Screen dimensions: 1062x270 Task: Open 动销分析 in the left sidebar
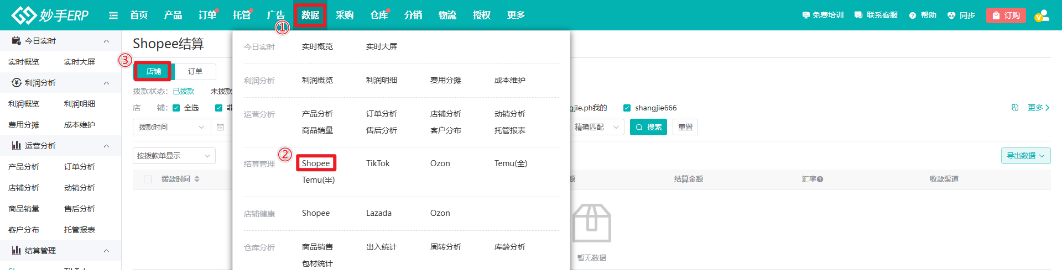(x=80, y=188)
